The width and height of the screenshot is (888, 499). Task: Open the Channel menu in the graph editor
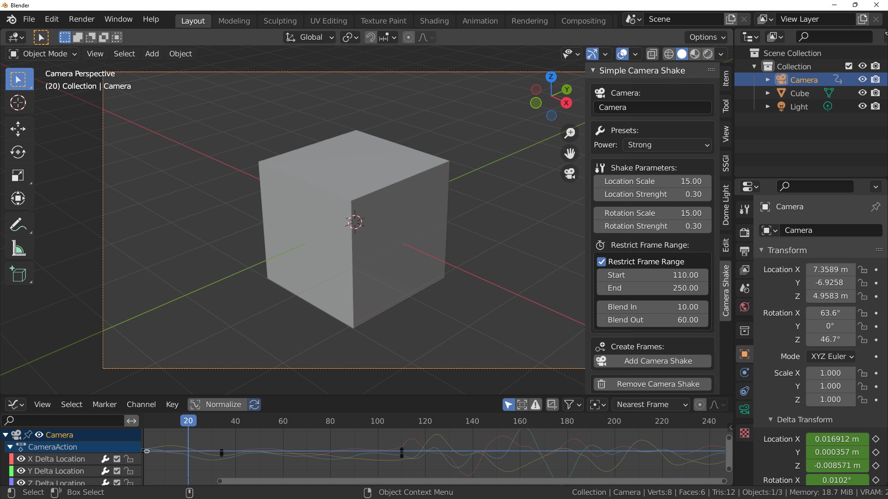click(142, 404)
